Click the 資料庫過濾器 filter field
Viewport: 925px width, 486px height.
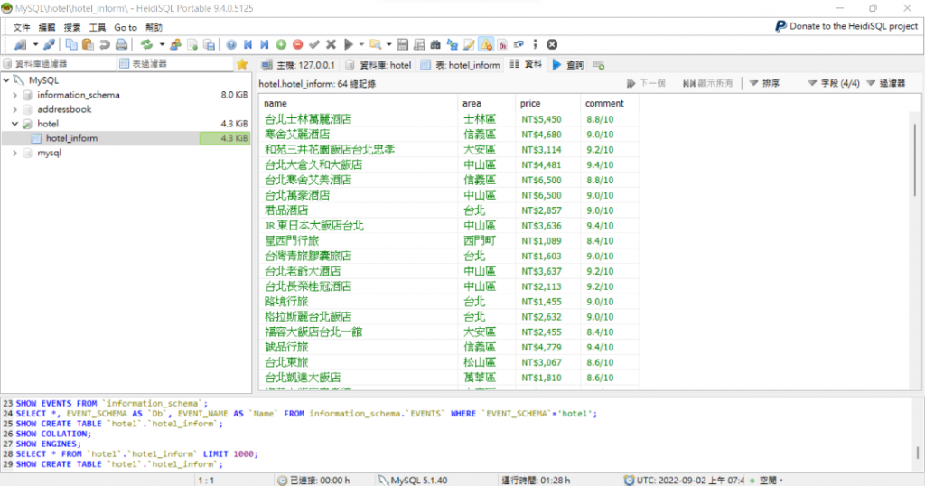(59, 64)
